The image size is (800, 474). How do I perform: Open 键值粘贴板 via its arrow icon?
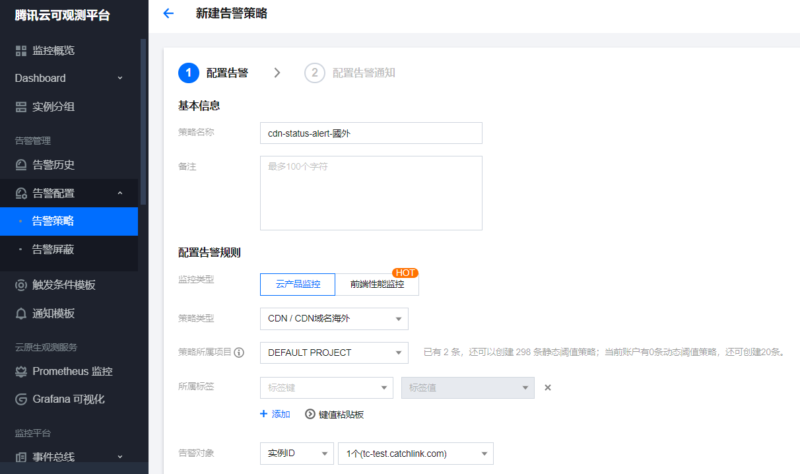coord(310,414)
